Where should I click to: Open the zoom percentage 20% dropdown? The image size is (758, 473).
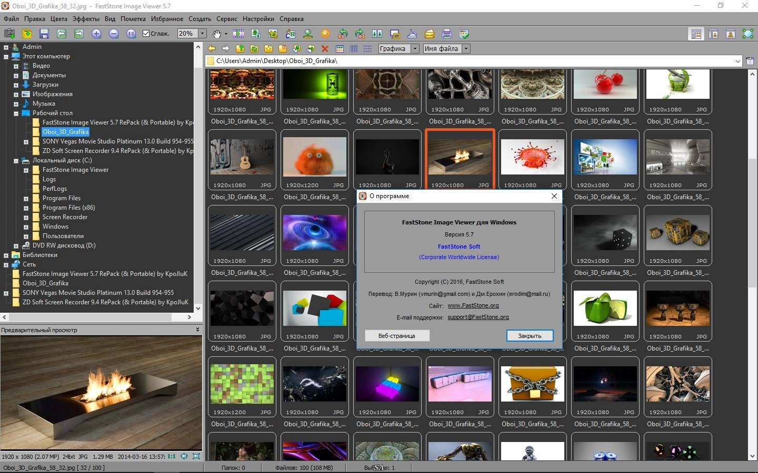tap(202, 34)
